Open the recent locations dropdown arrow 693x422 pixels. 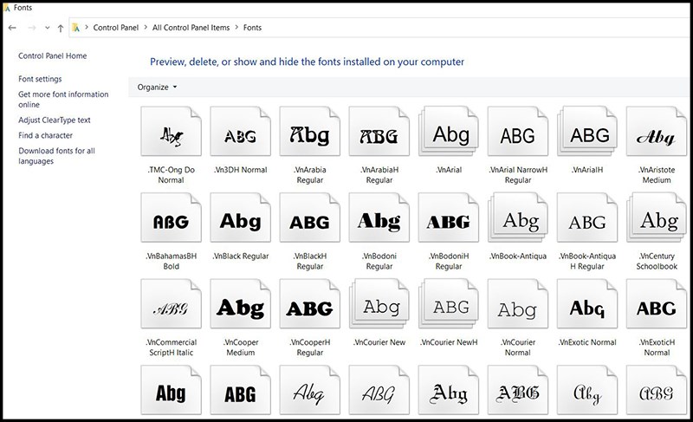point(47,28)
